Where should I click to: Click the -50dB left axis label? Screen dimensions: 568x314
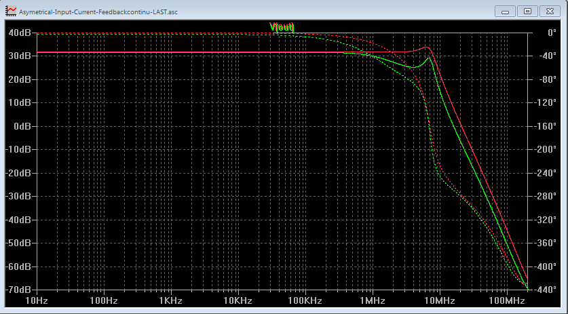18,243
